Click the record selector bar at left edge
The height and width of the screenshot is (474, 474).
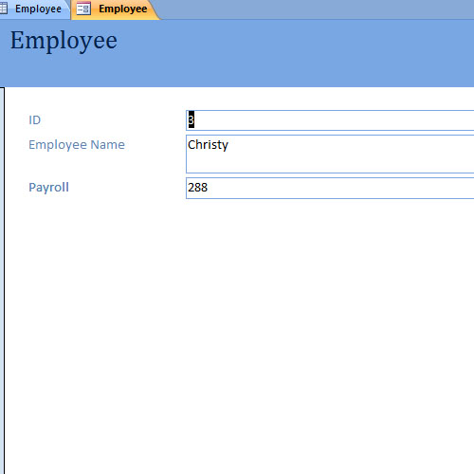pos(2,281)
